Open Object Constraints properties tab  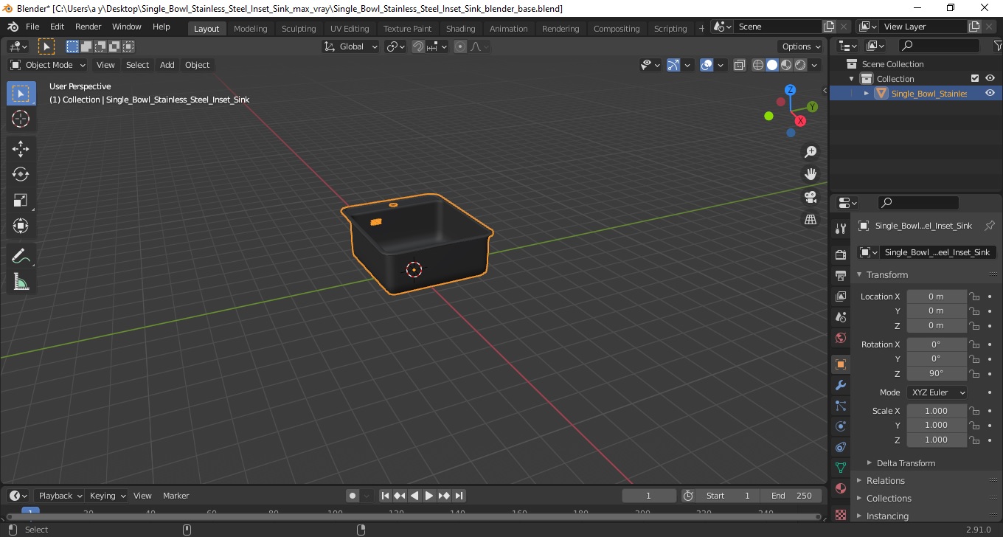point(840,447)
